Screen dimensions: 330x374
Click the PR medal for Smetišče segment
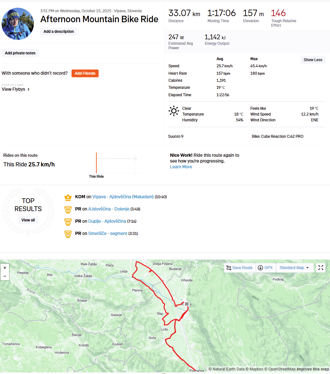pyautogui.click(x=68, y=234)
